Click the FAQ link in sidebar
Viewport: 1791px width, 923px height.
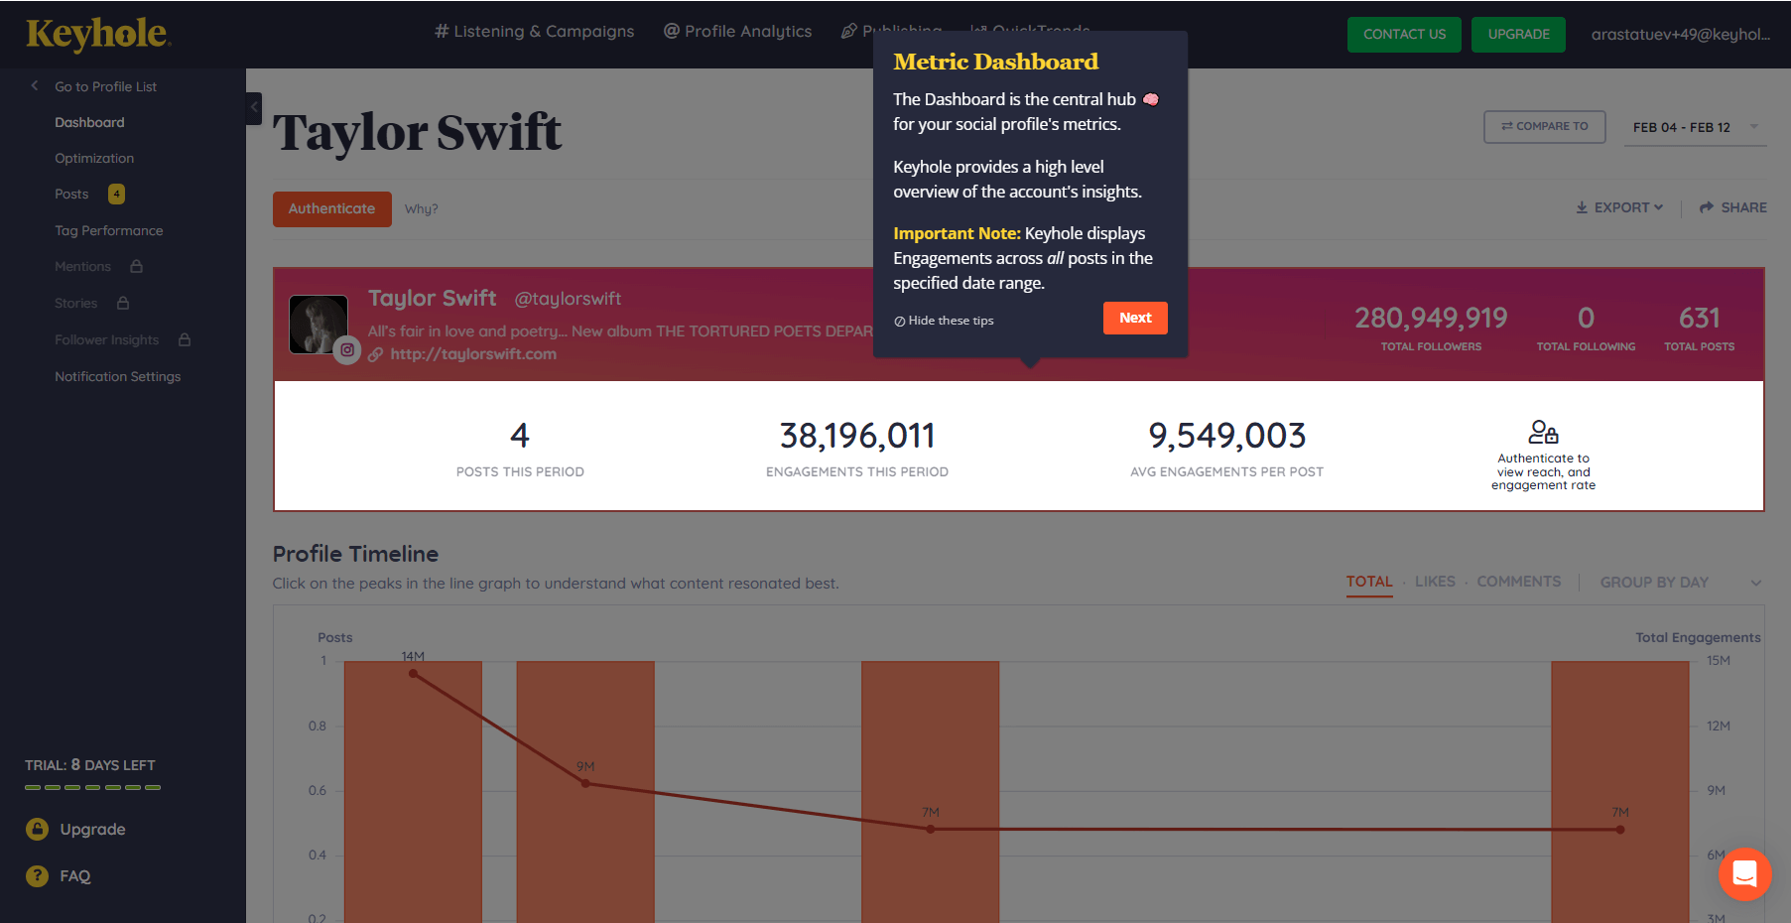tap(74, 875)
